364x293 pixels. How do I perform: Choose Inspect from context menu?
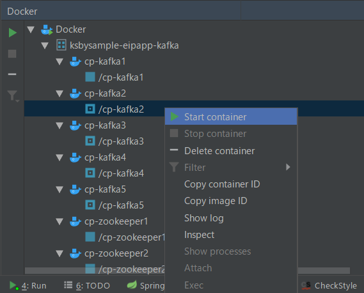pyautogui.click(x=231, y=235)
